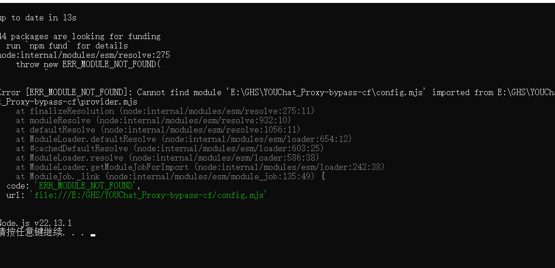Click the first node:internal/modules/esm/resolve:275 line

pyautogui.click(x=85, y=55)
